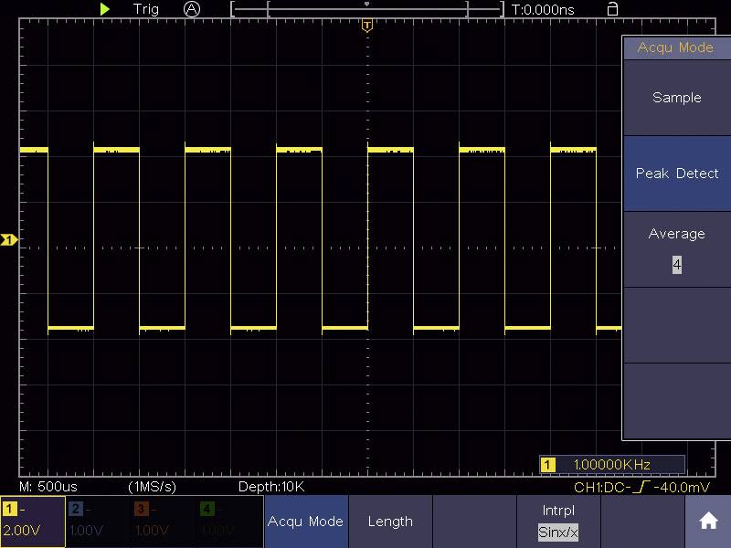
Task: Select the Intrpl menu item
Action: pos(558,511)
